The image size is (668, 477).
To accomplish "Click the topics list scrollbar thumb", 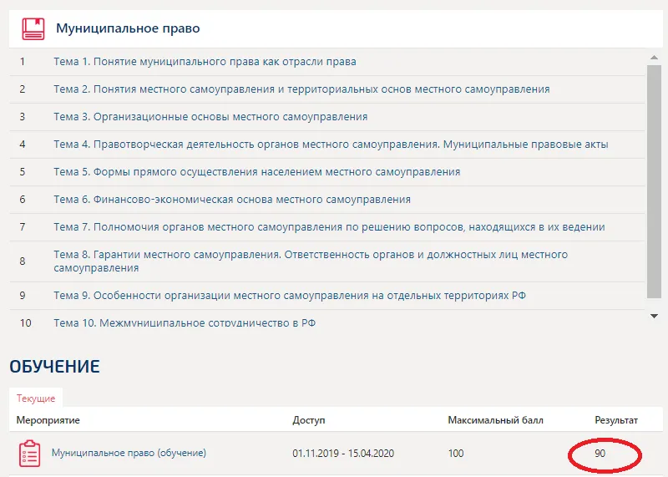I will pos(654,181).
